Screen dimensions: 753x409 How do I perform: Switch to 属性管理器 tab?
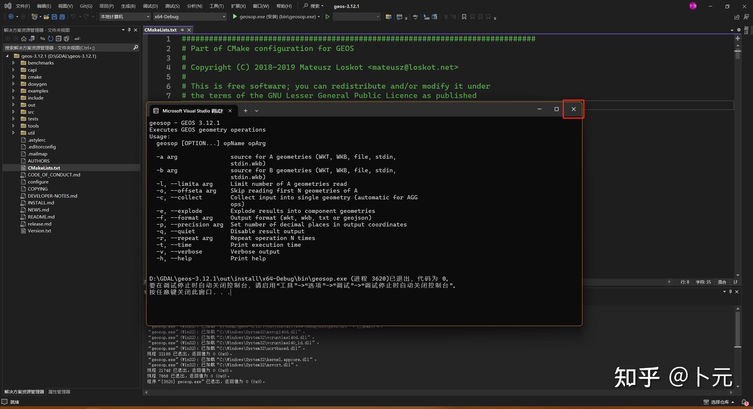pyautogui.click(x=59, y=392)
